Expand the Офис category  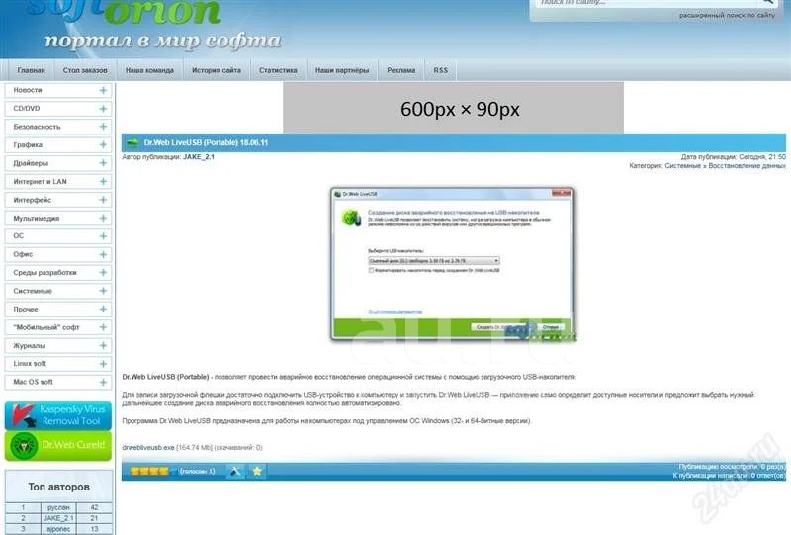tap(103, 254)
